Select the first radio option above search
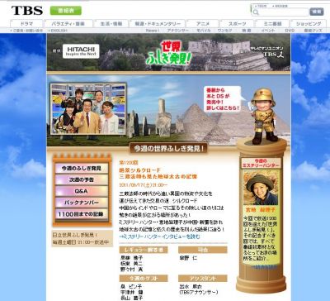This screenshot has height=301, width=330. point(255,6)
